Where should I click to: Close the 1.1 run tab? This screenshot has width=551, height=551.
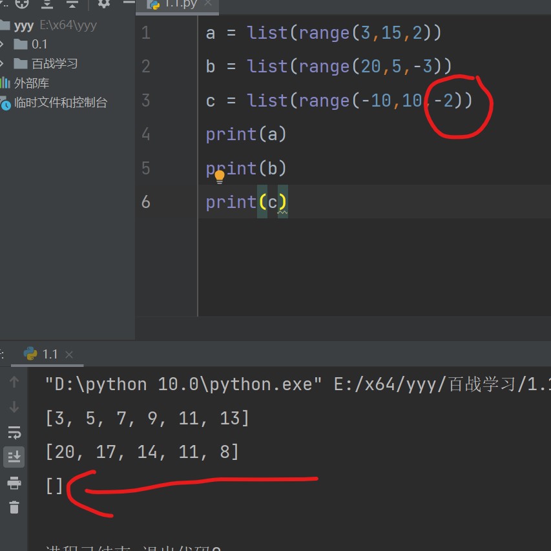coord(69,355)
